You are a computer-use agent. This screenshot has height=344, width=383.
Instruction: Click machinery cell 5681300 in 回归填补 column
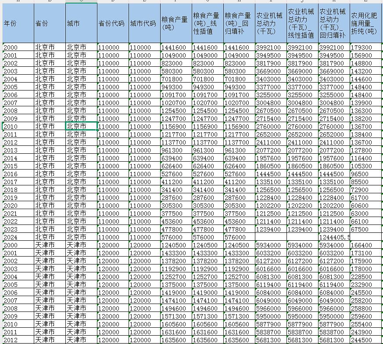click(334, 340)
